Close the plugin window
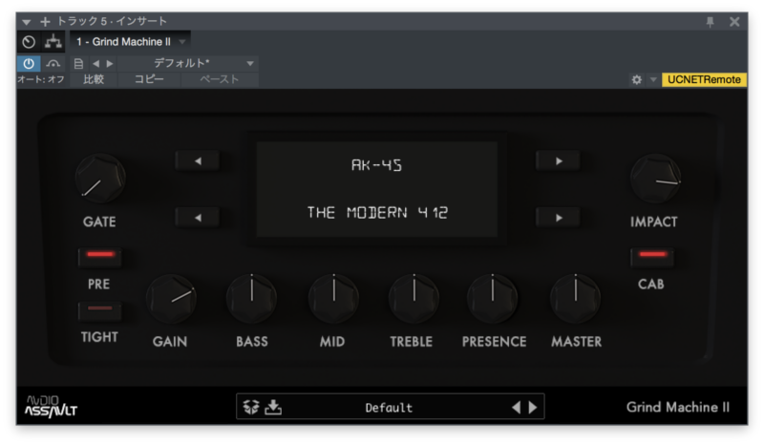This screenshot has width=764, height=445. [x=734, y=22]
